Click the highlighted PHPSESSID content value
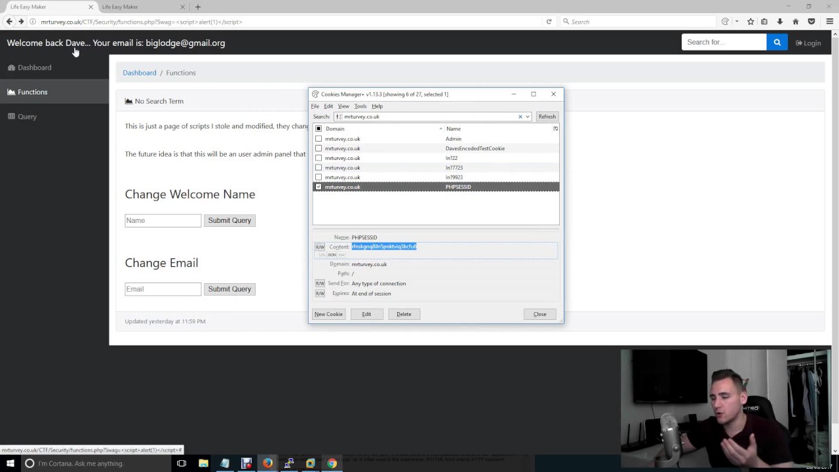The width and height of the screenshot is (839, 472). (x=384, y=246)
